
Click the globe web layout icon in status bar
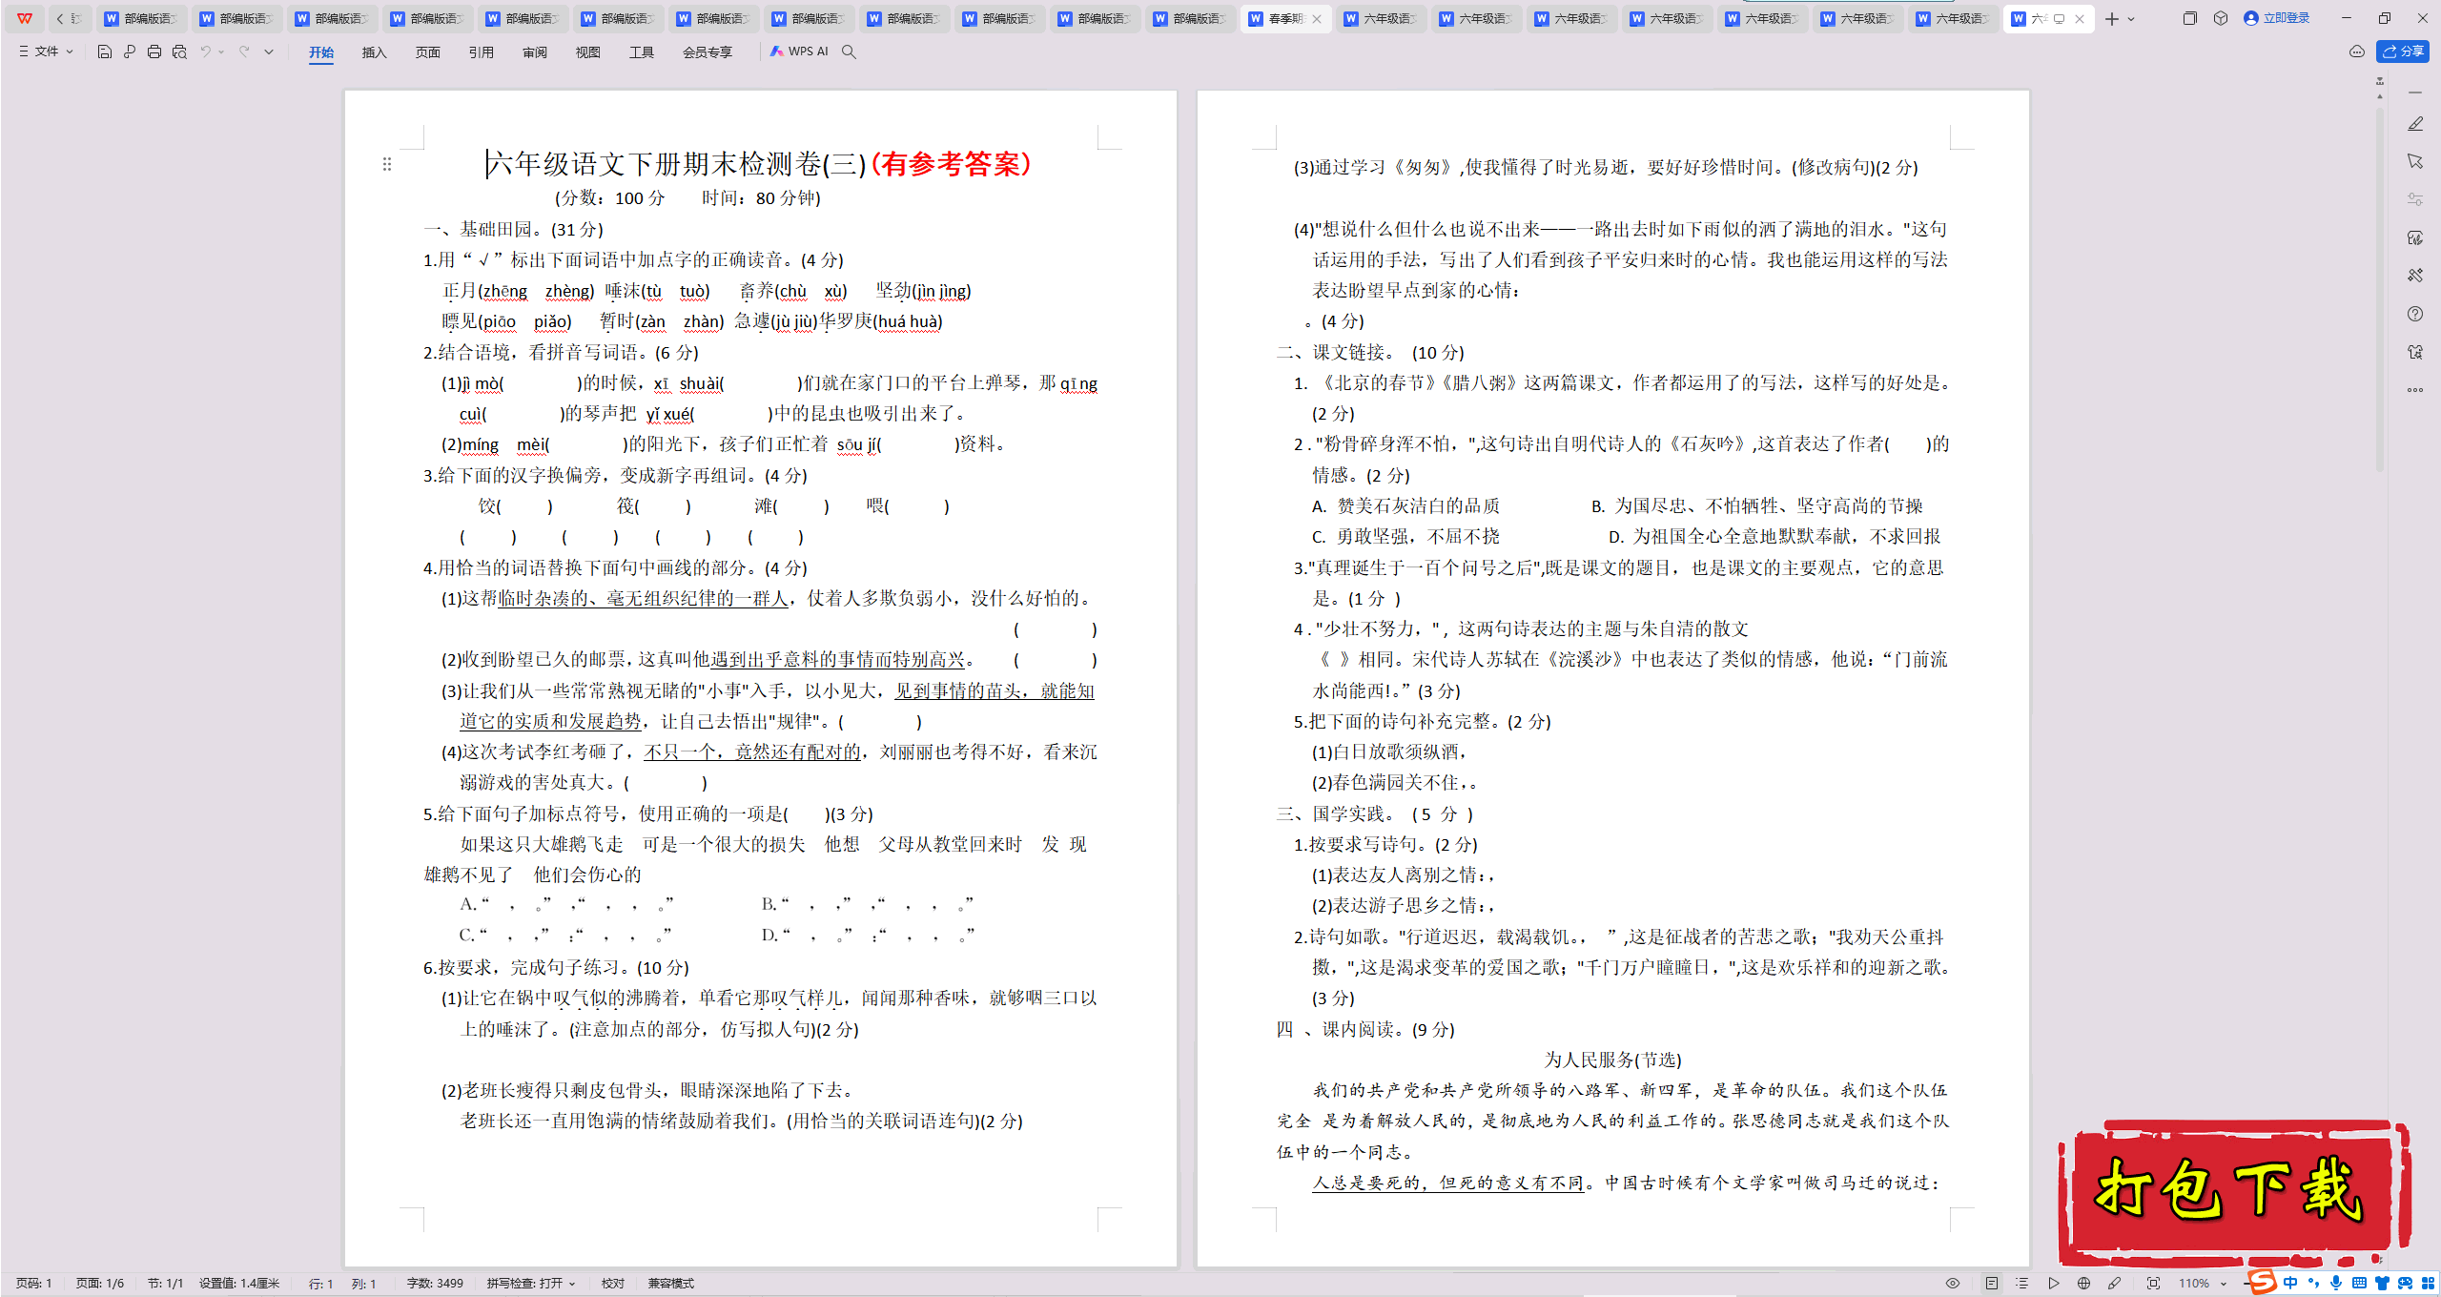tap(2084, 1284)
